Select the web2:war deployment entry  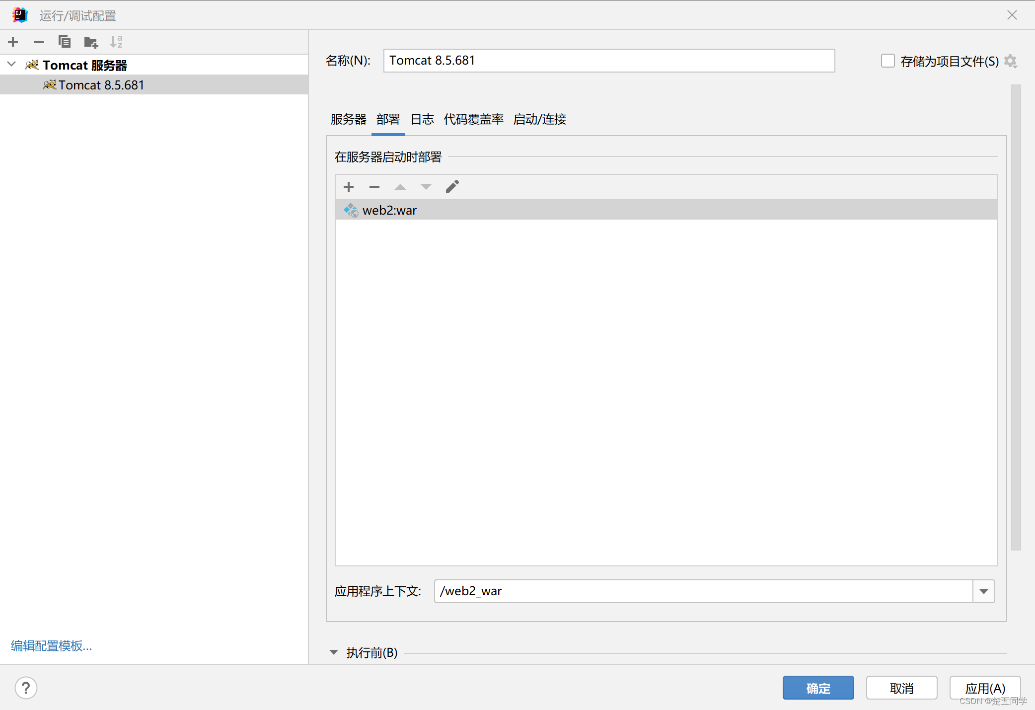666,210
